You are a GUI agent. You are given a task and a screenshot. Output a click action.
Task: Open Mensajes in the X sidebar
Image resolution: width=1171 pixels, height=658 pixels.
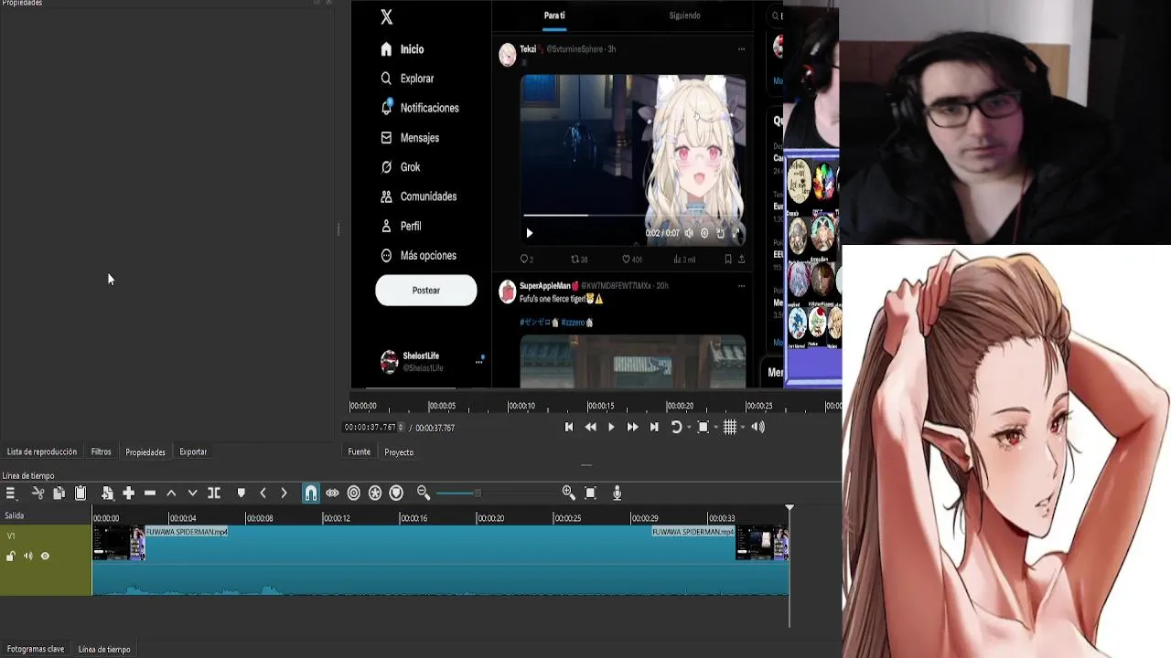point(410,138)
